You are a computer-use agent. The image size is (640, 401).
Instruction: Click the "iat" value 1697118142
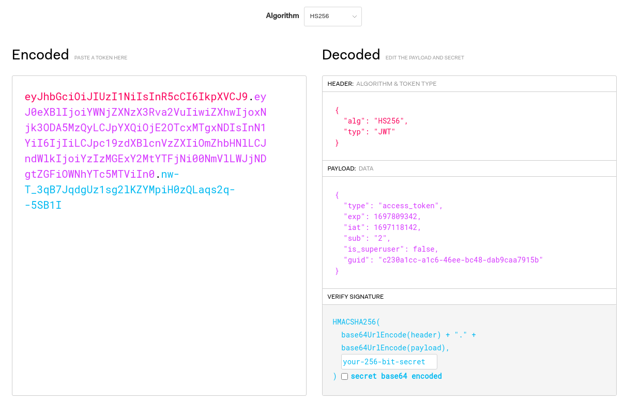click(x=398, y=227)
